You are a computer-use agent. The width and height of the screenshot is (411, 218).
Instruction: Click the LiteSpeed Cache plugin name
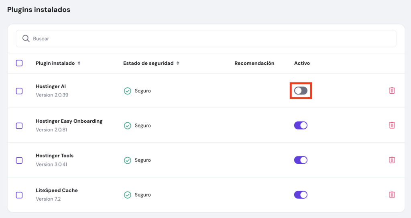click(57, 190)
